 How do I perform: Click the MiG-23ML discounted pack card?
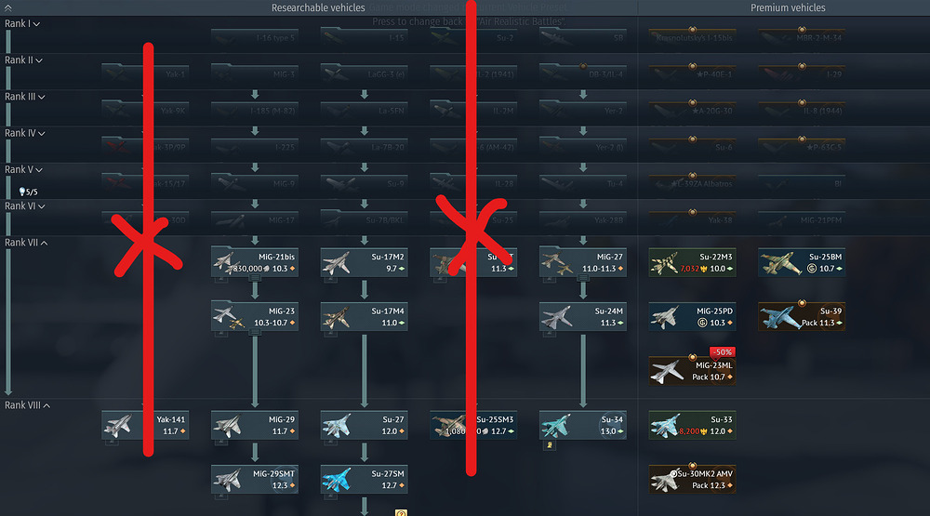692,371
